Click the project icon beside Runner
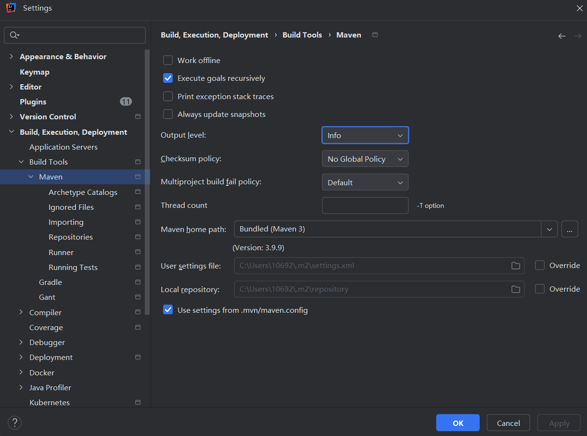 coord(138,252)
